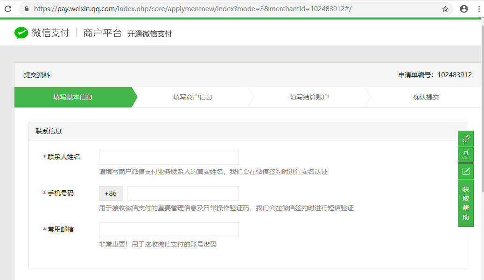Click the 商户平台 header text
The image size is (484, 280).
tap(103, 33)
